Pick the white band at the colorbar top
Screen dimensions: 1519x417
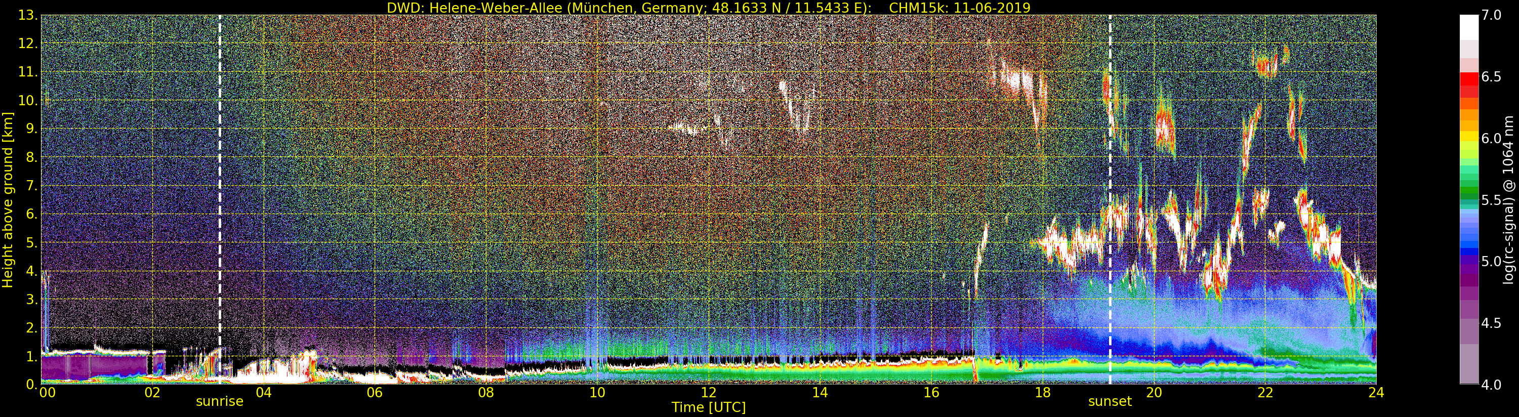pyautogui.click(x=1469, y=27)
